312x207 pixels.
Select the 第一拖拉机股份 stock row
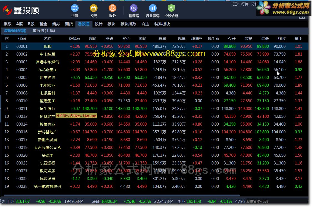155,186
